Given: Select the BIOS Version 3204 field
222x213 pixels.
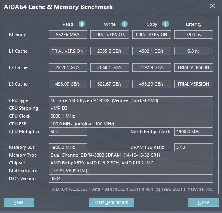Looking at the screenshot, I should tap(131, 178).
